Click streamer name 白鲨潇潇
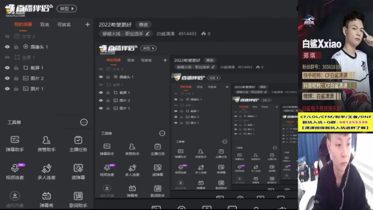This screenshot has height=210, width=373. coord(166,34)
